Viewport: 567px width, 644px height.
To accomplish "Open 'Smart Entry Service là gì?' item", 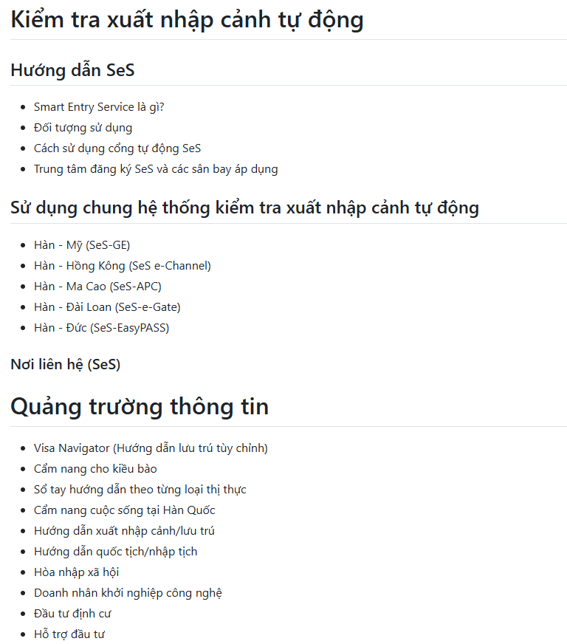I will click(x=99, y=107).
